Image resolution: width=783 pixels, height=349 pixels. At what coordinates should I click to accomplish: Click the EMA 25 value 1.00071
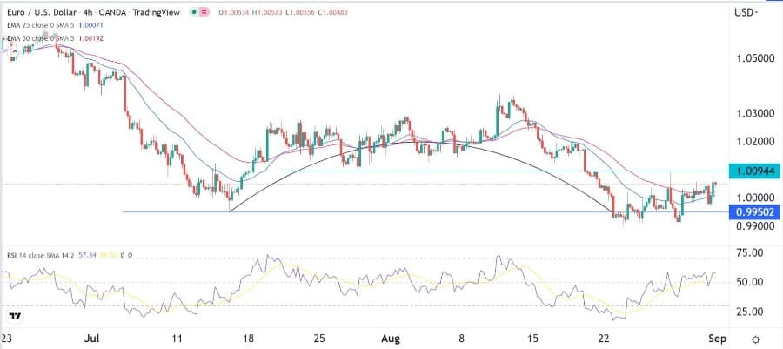(x=90, y=25)
